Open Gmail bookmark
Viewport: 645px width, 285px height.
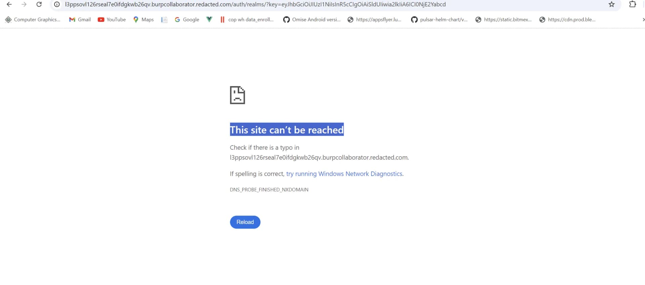80,19
